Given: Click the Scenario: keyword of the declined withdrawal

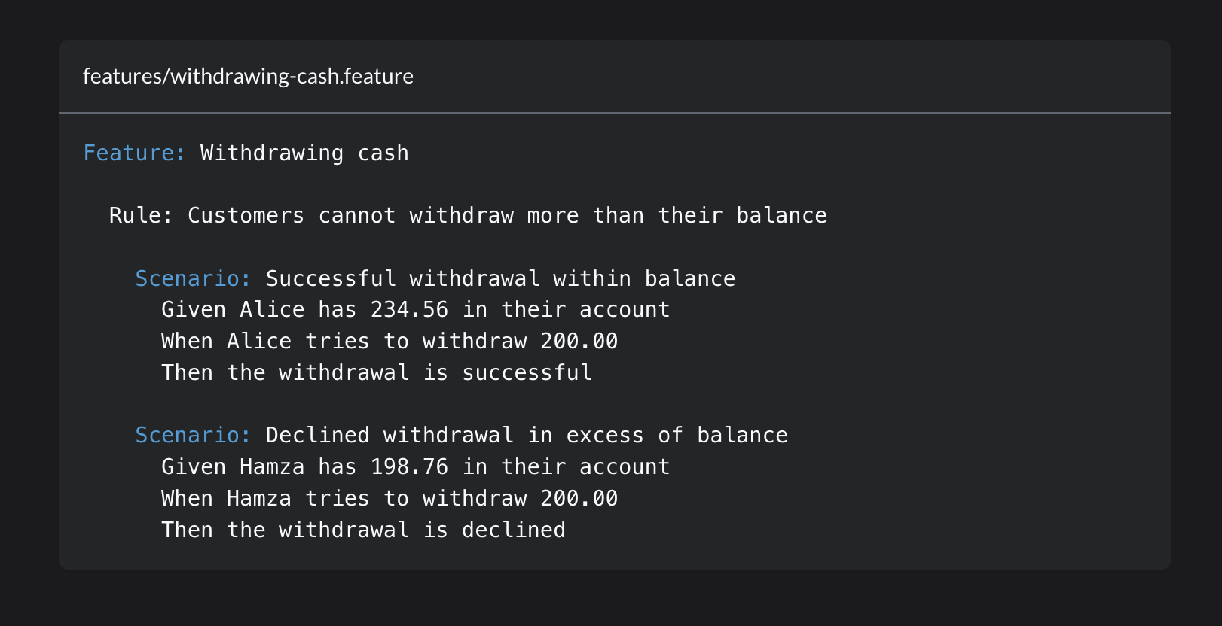Looking at the screenshot, I should (x=193, y=436).
